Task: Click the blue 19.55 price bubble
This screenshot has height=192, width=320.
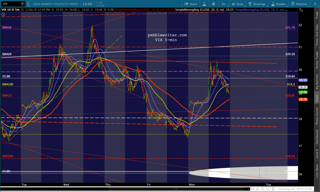Action: pos(303,80)
